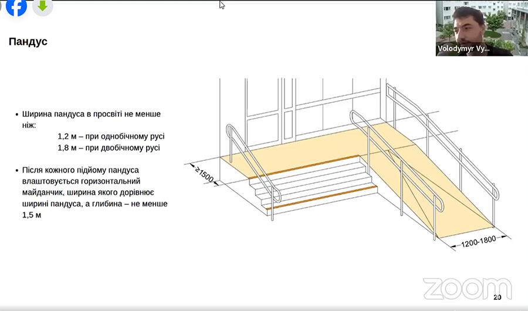Image resolution: width=528 pixels, height=311 pixels.
Task: Select the Volodymyr webcam video thumbnail
Action: coord(482,28)
